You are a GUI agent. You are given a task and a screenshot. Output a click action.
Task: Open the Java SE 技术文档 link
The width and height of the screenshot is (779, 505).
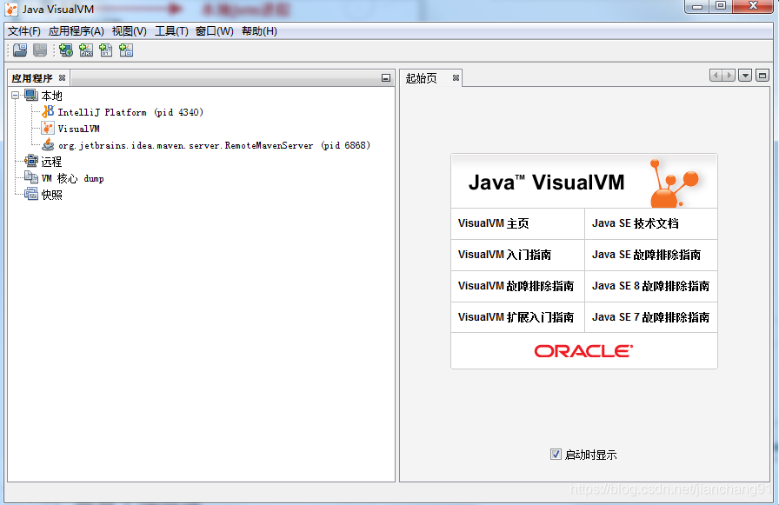click(x=635, y=223)
